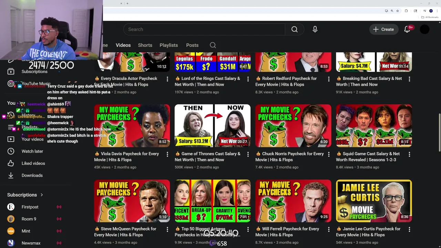Click the Newsmax channel avatar
This screenshot has height=248, width=441.
tap(11, 243)
